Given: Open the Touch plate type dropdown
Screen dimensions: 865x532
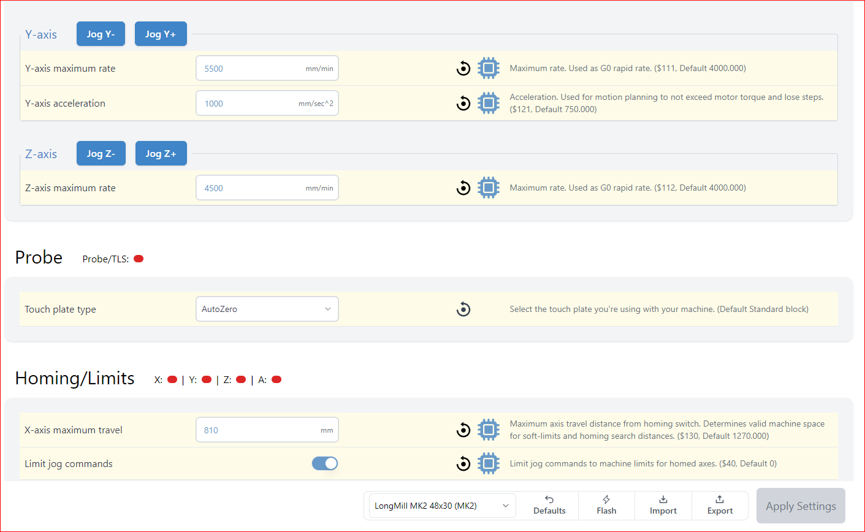Looking at the screenshot, I should click(x=267, y=309).
